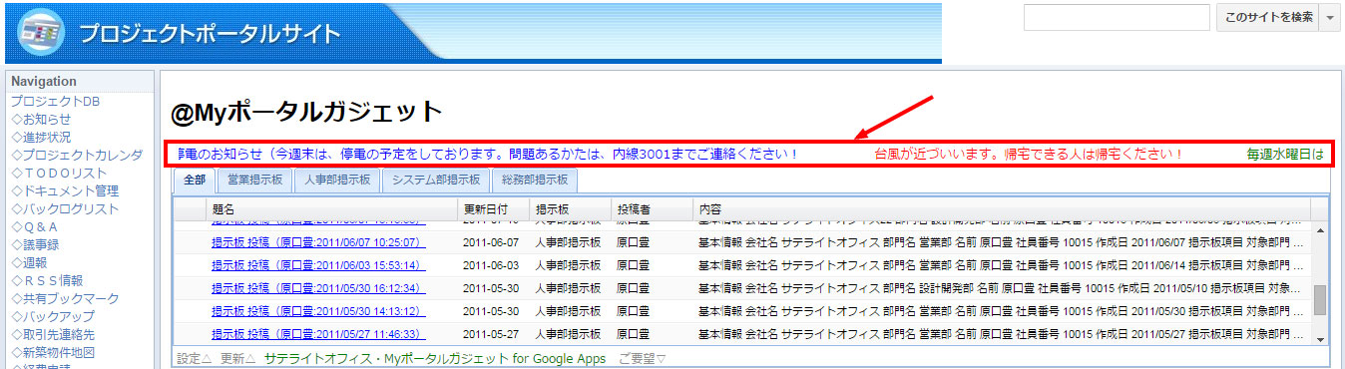Click the 更新△ refresh toggle

238,358
